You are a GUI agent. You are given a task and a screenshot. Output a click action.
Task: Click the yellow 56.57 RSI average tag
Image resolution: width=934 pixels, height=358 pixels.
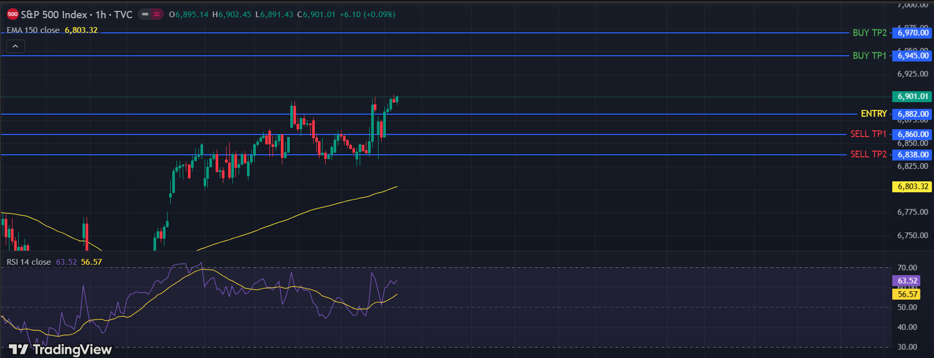[x=907, y=294]
